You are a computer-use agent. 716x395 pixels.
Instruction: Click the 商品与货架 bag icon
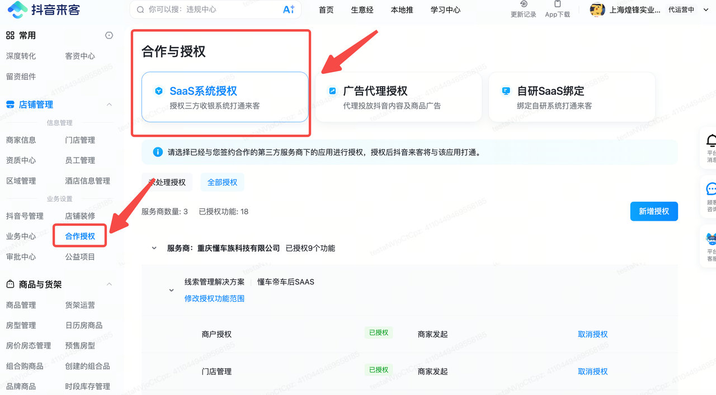[10, 284]
